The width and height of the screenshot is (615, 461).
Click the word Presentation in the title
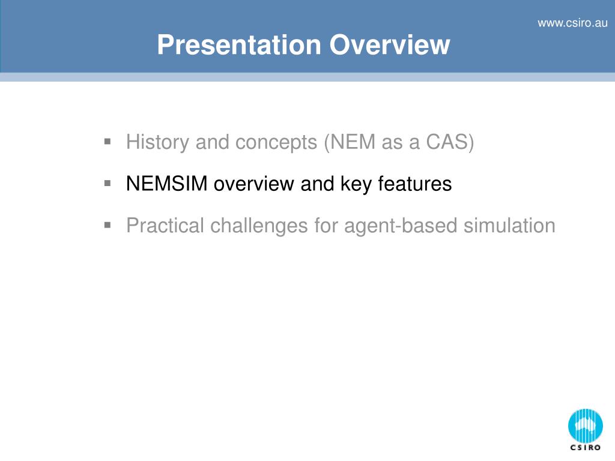click(x=239, y=44)
